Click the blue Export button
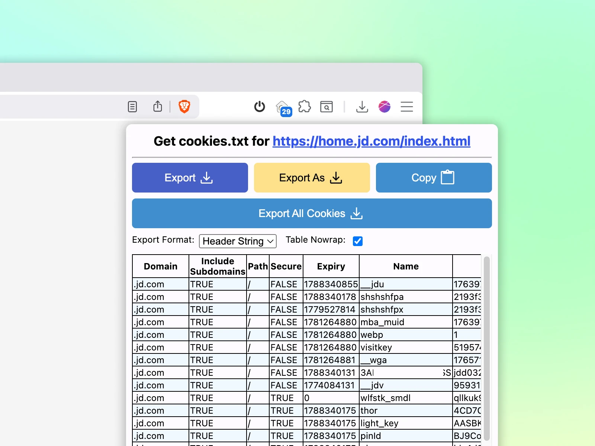The image size is (595, 446). point(190,178)
